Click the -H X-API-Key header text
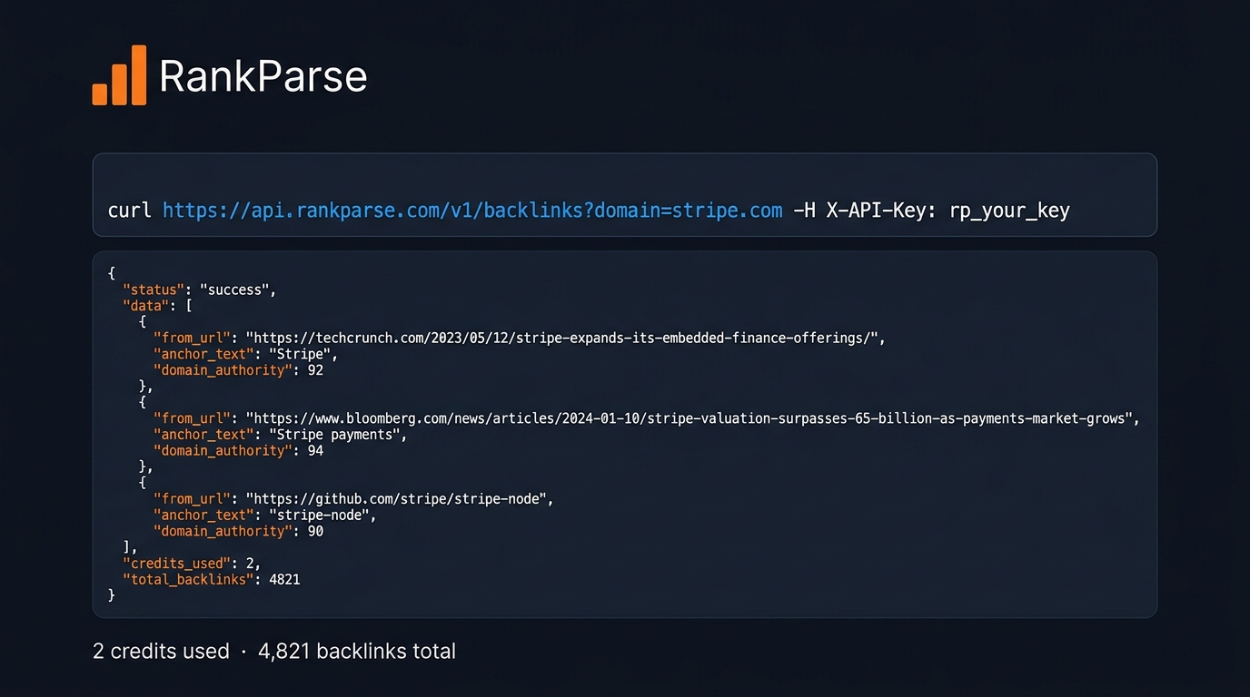The image size is (1250, 697). coord(867,211)
